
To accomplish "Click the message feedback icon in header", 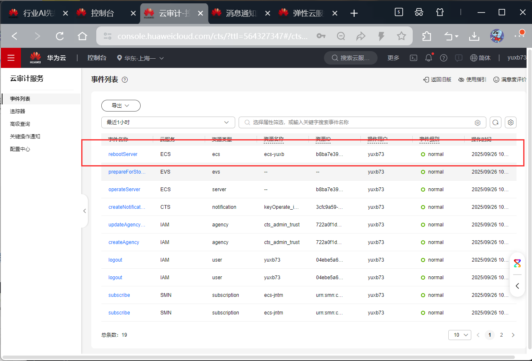I will (x=459, y=58).
